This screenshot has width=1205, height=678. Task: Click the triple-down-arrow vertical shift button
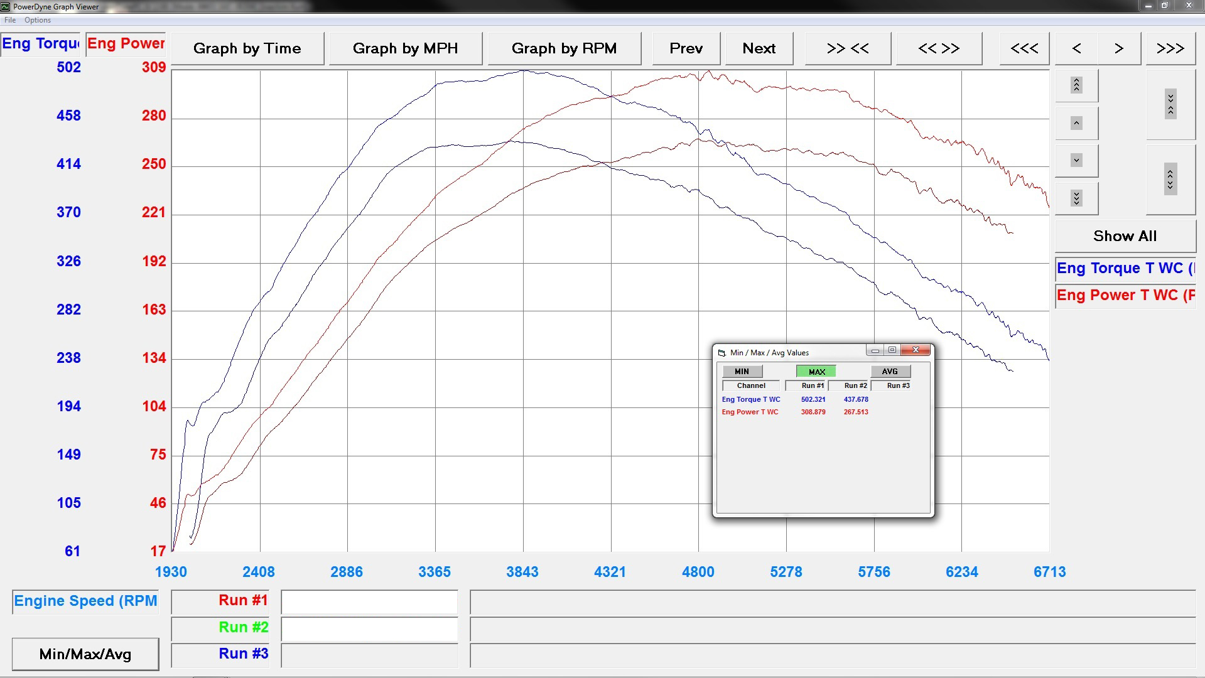point(1076,198)
